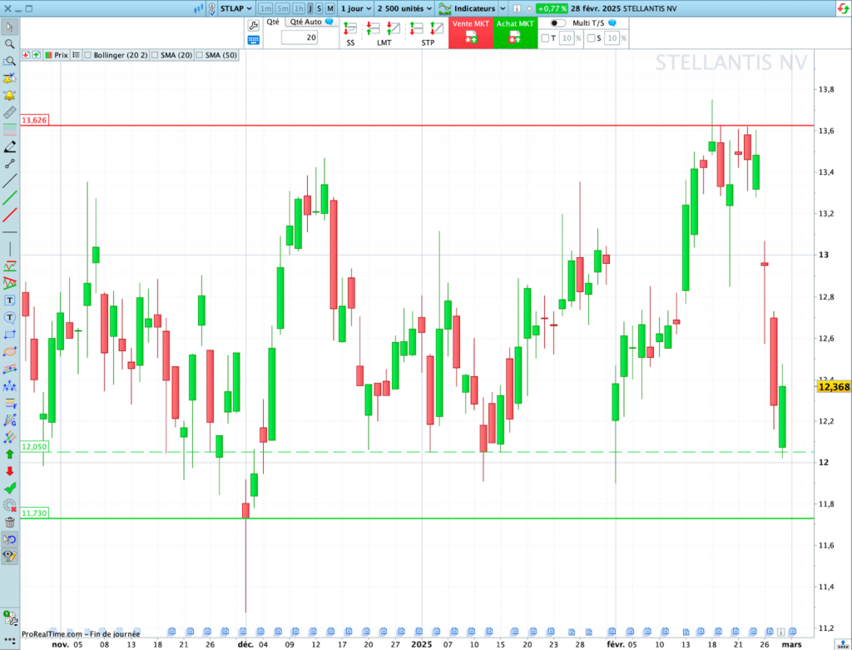Select the square T text tool
Image resolution: width=852 pixels, height=650 pixels.
[10, 300]
